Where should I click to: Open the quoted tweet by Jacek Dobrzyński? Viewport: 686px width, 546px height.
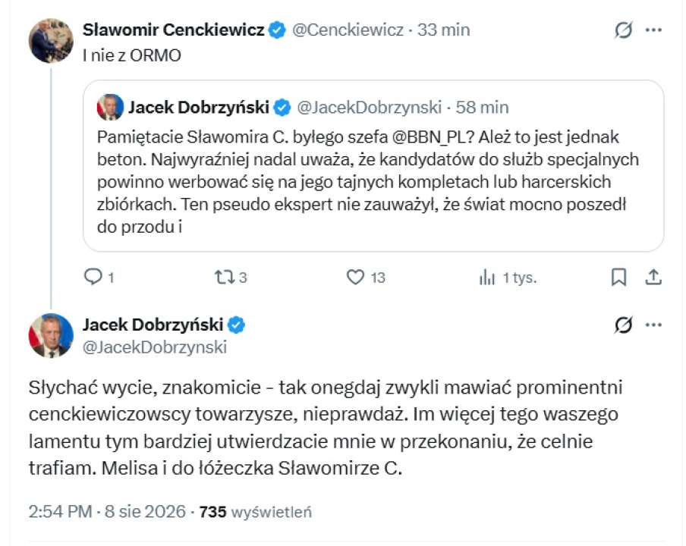coord(373,165)
